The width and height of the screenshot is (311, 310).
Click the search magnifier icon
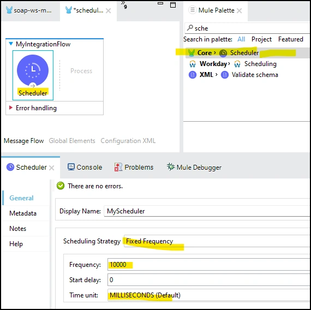(x=190, y=28)
